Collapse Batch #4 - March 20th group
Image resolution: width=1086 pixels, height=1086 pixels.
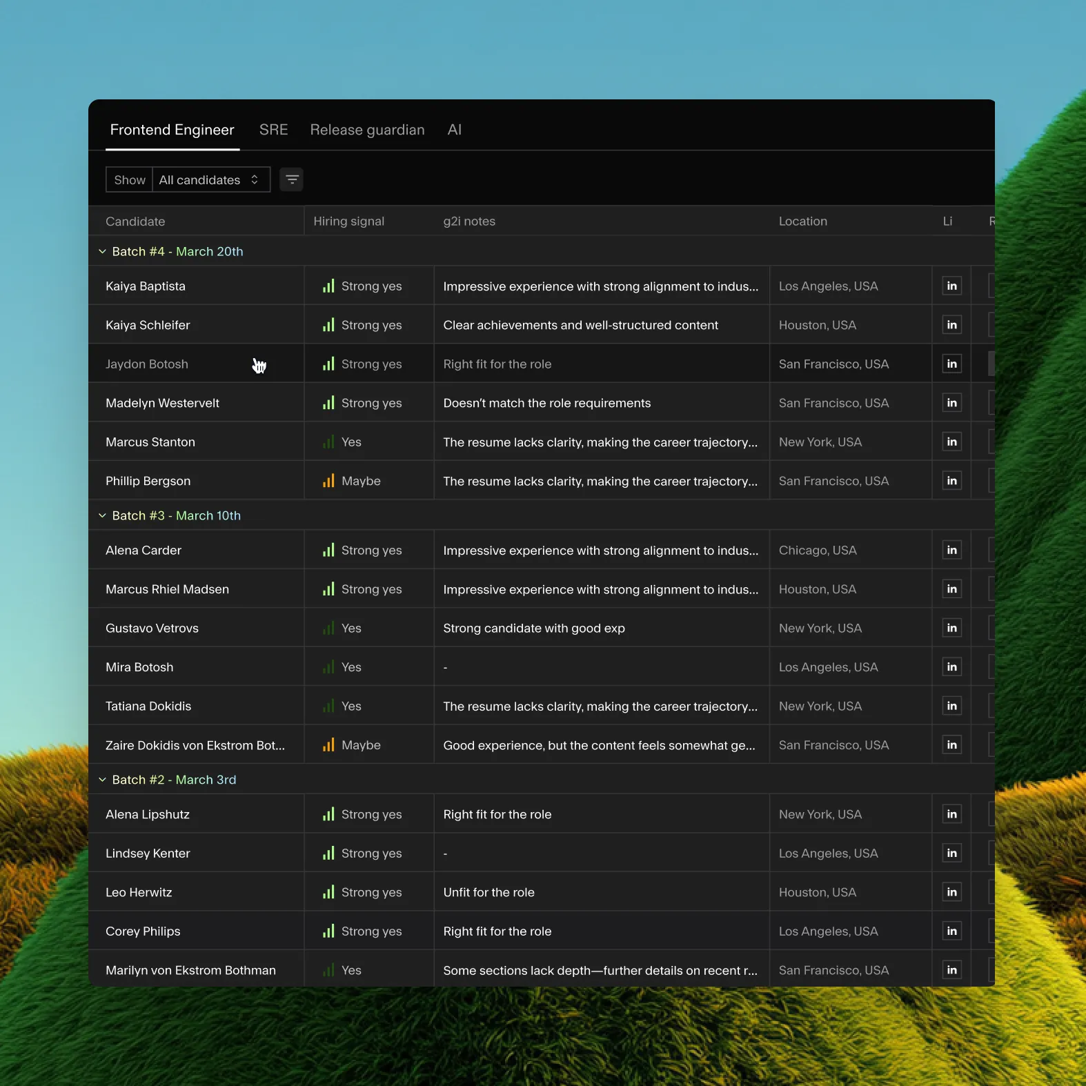point(102,251)
